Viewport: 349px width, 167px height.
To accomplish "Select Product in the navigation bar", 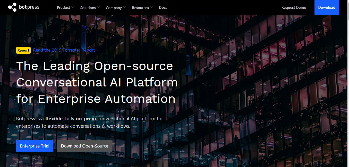I will click(x=63, y=7).
